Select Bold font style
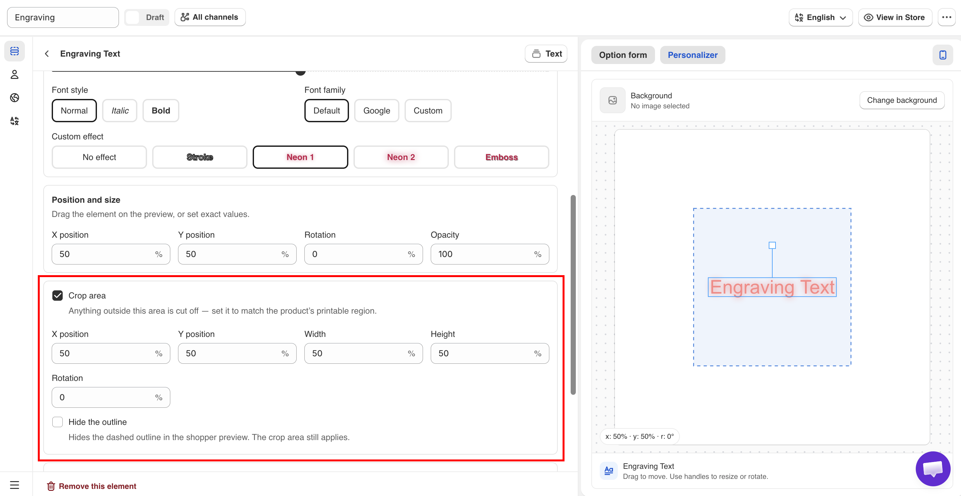The width and height of the screenshot is (961, 496). 161,111
